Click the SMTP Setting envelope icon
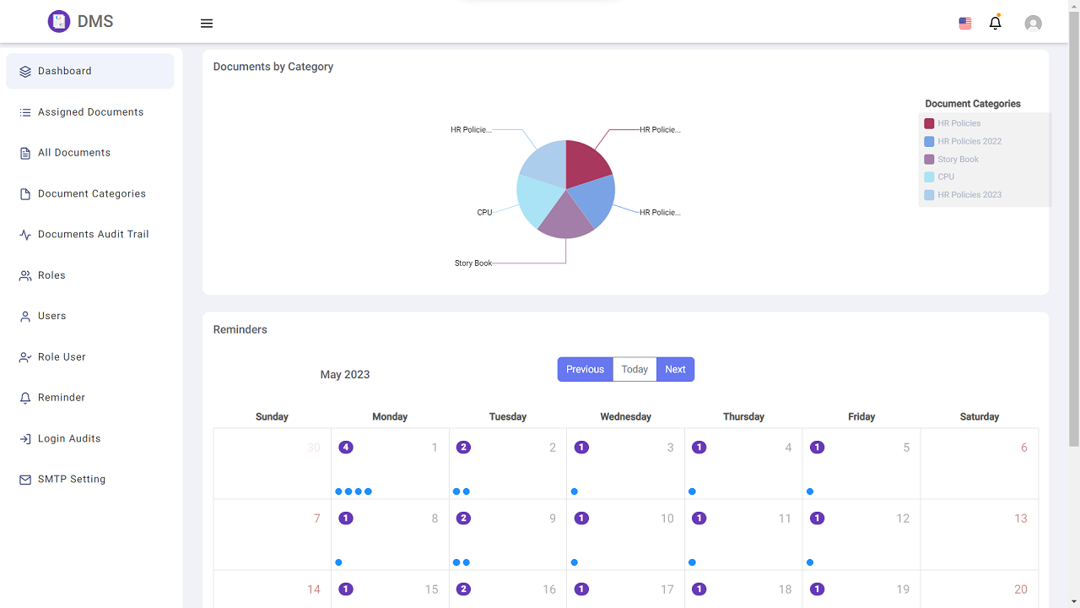 click(25, 480)
